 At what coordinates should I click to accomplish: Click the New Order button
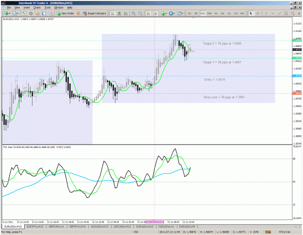65,14
